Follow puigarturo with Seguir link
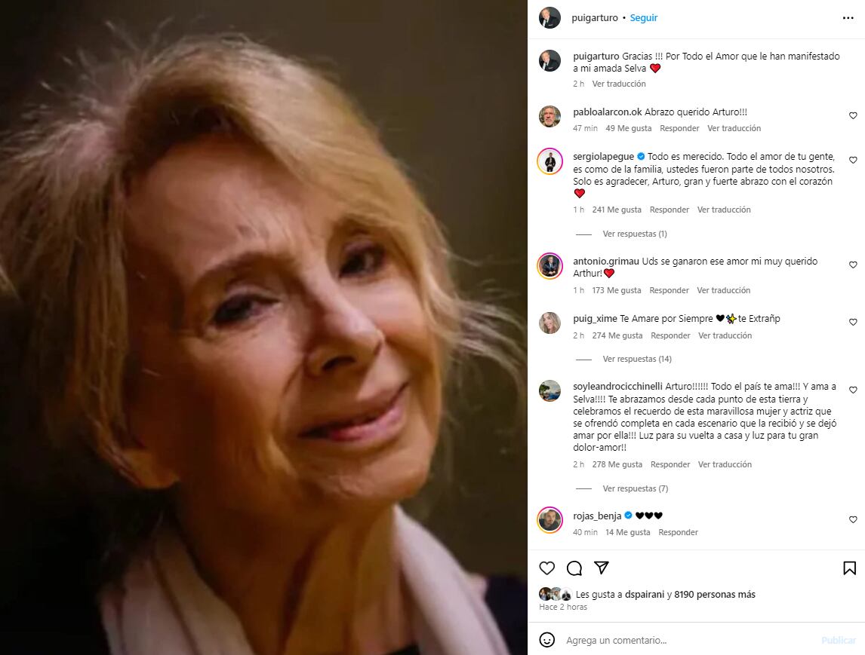Image resolution: width=865 pixels, height=655 pixels. 644,17
